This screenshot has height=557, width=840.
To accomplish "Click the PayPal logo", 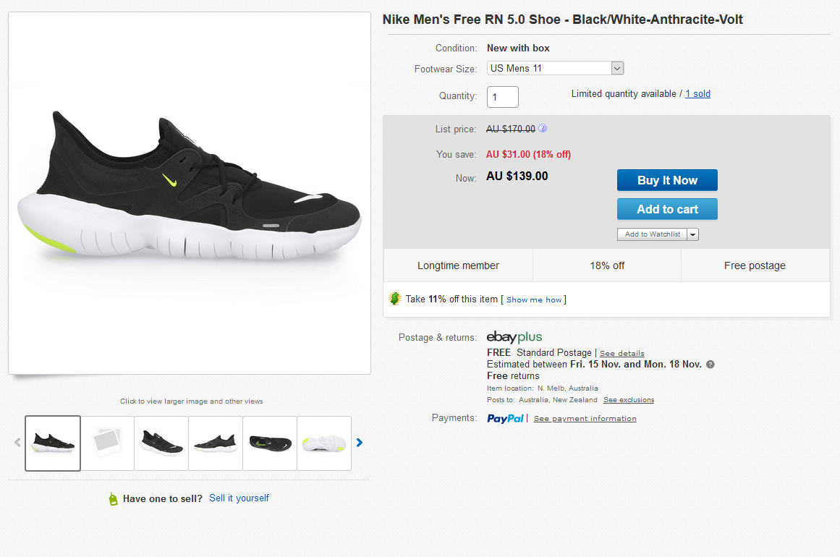I will [x=505, y=419].
